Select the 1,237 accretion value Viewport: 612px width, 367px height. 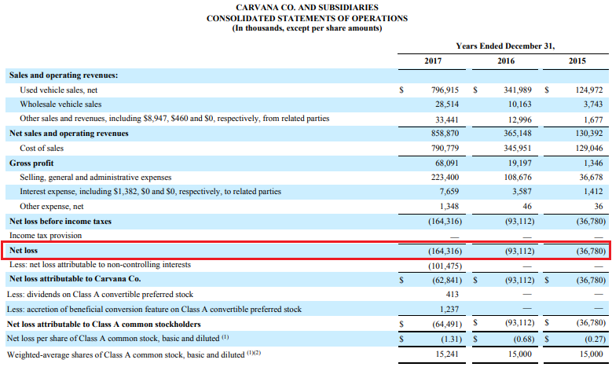[449, 309]
